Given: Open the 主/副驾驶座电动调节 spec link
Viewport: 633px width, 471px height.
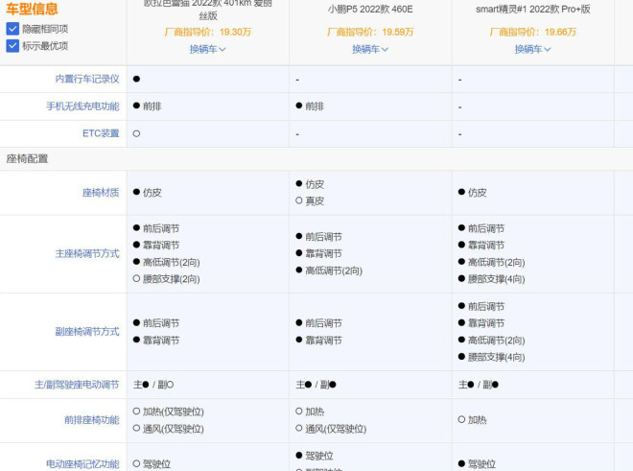Looking at the screenshot, I should (x=77, y=385).
